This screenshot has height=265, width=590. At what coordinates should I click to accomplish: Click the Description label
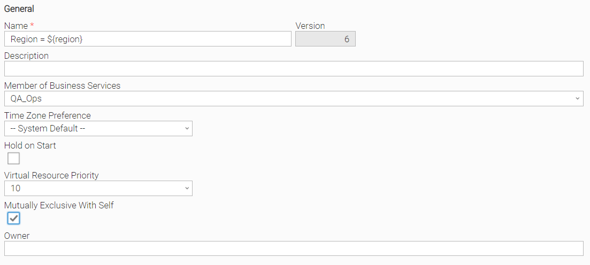coord(26,56)
